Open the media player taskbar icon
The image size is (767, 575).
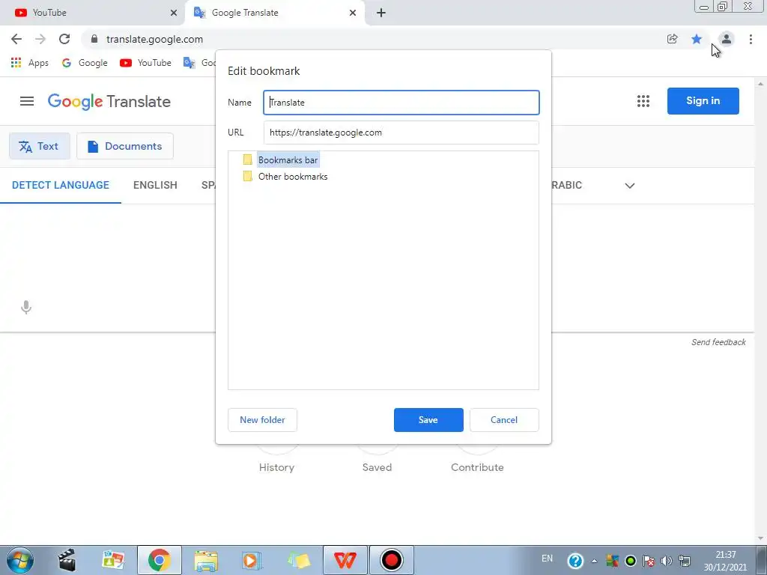click(x=252, y=560)
